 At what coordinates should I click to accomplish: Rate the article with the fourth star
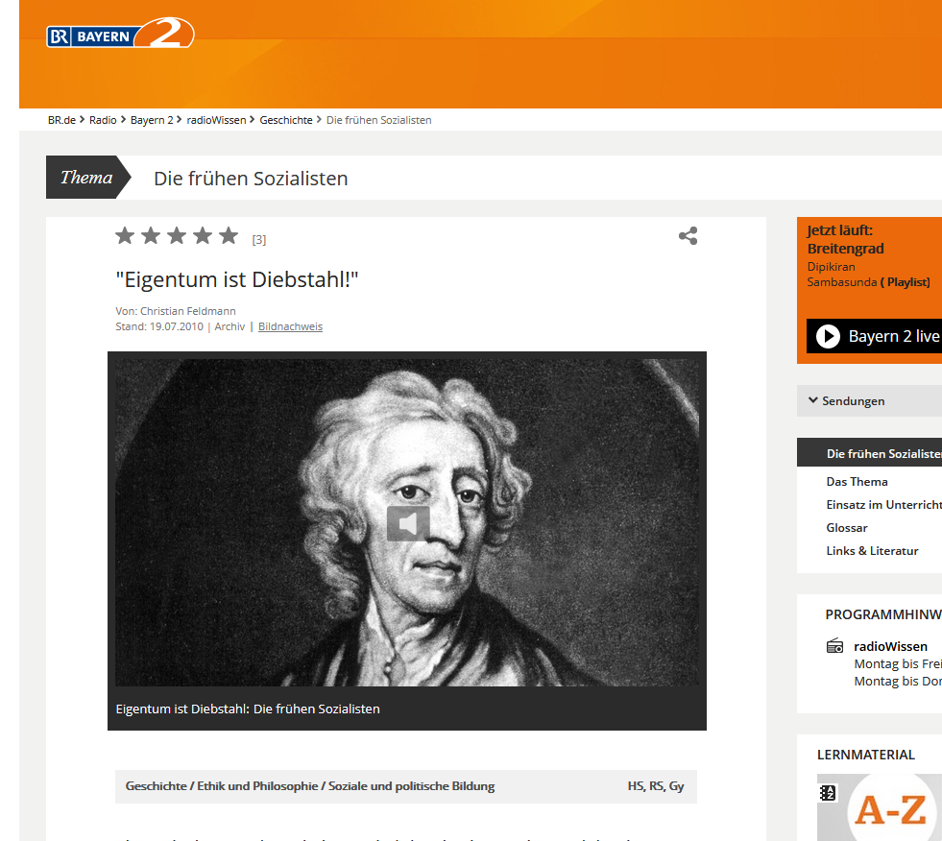coord(203,235)
